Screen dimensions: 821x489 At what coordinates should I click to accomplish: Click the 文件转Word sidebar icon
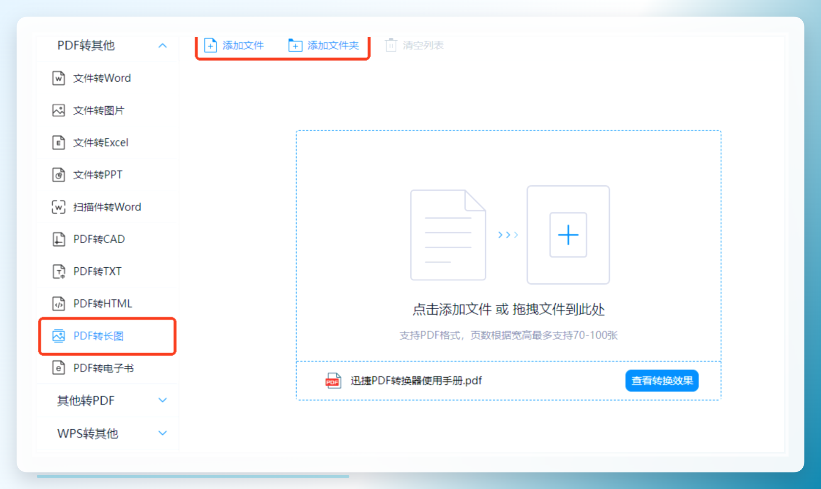(x=59, y=78)
